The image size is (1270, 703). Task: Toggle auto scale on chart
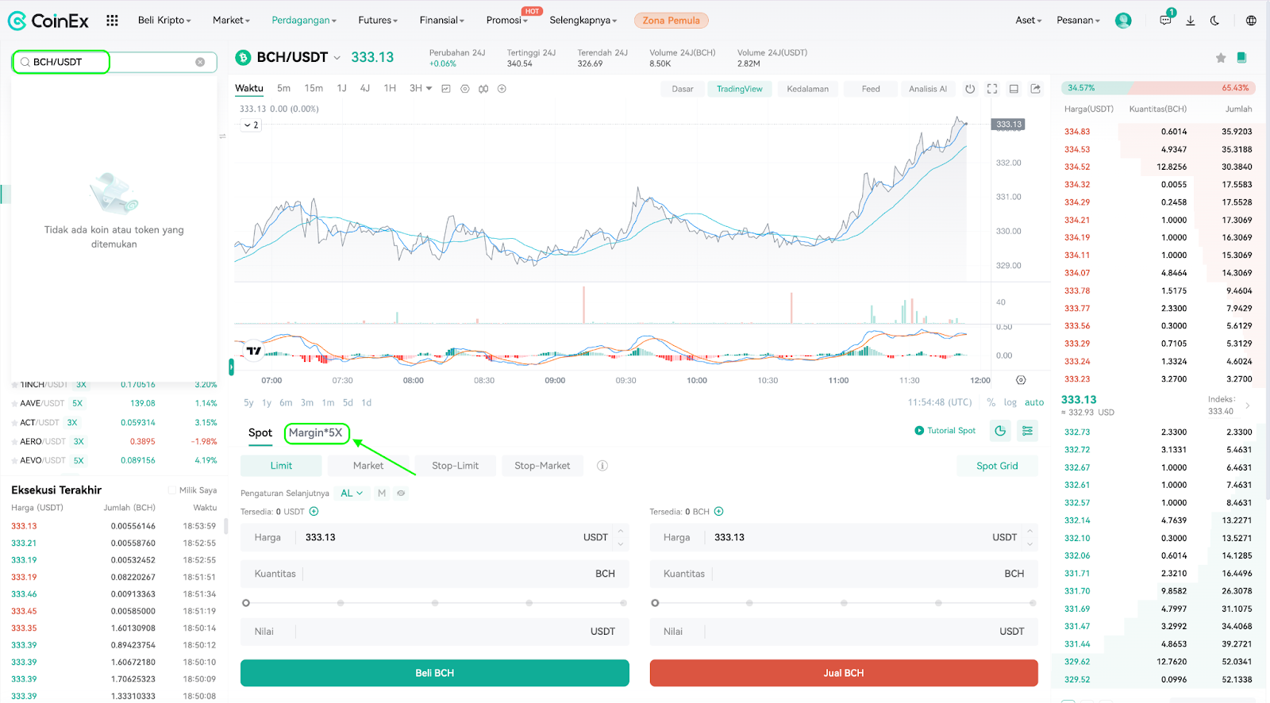pyautogui.click(x=1034, y=403)
